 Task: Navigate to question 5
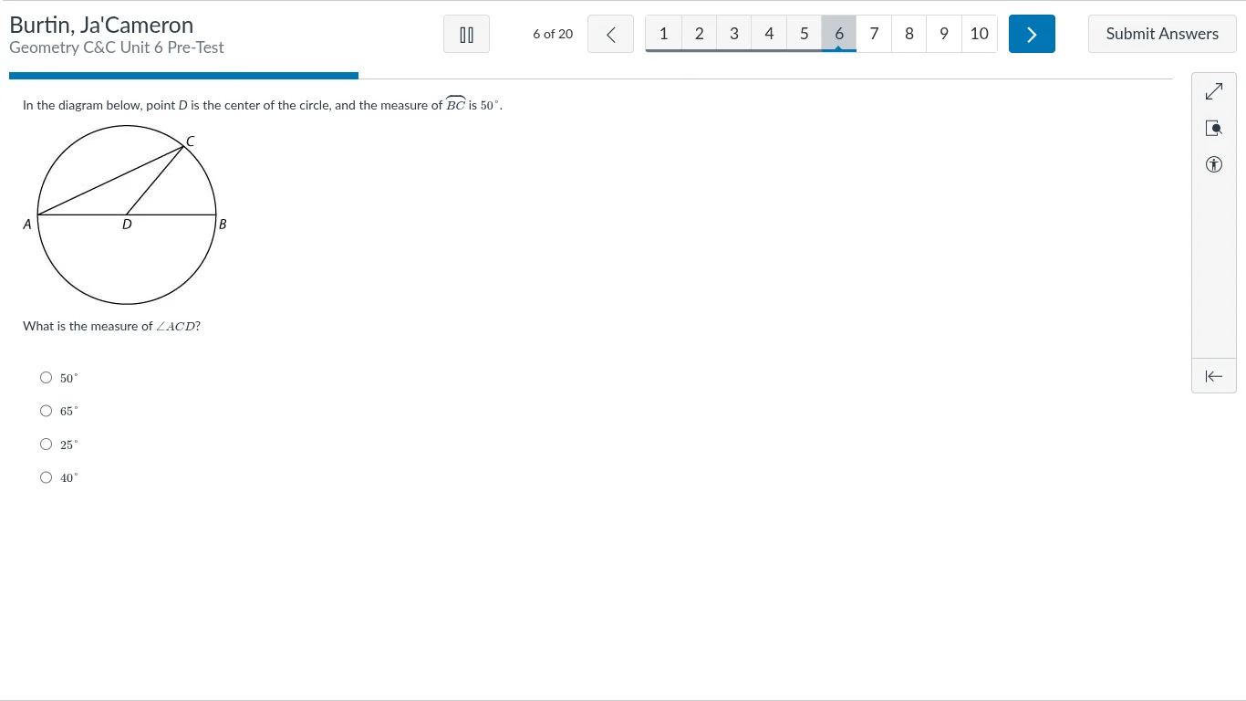pyautogui.click(x=804, y=34)
